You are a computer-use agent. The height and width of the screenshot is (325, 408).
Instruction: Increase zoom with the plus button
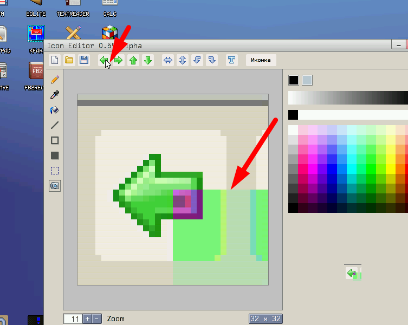coord(87,319)
